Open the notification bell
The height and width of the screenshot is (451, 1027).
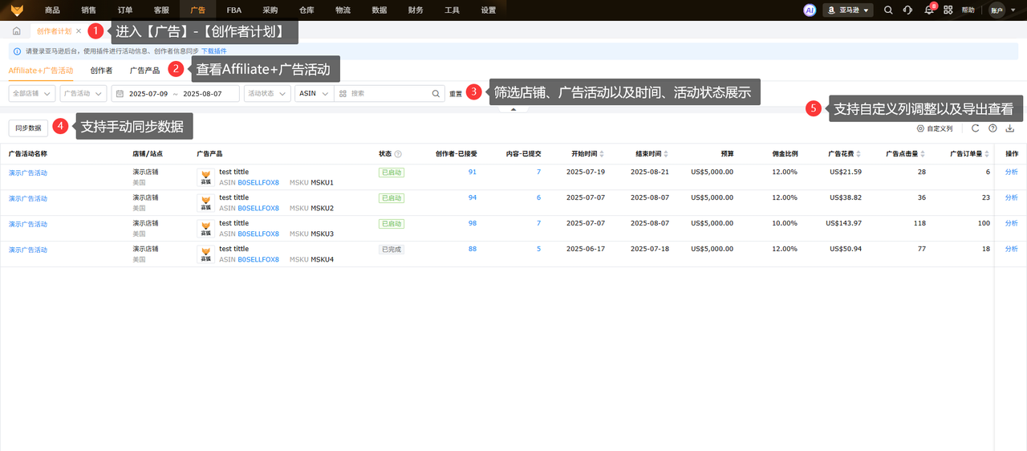928,10
